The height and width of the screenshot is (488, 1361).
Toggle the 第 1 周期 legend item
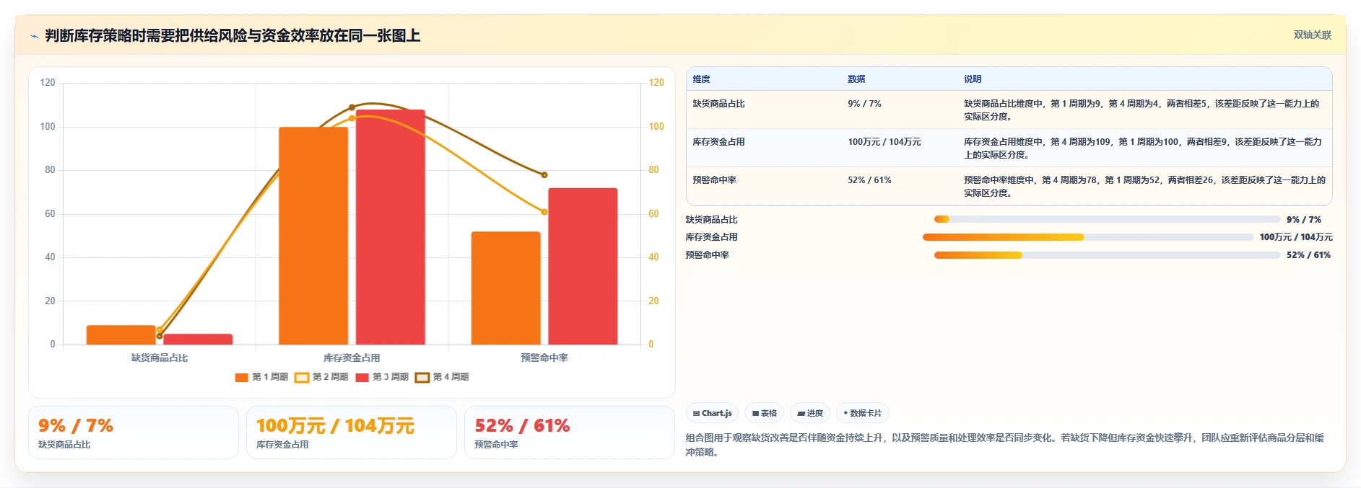click(261, 377)
